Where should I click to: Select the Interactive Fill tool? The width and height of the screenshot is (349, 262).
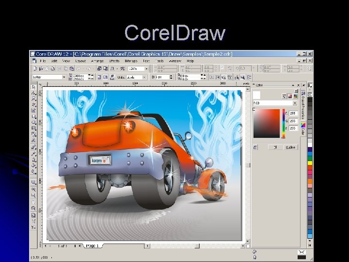click(x=33, y=172)
